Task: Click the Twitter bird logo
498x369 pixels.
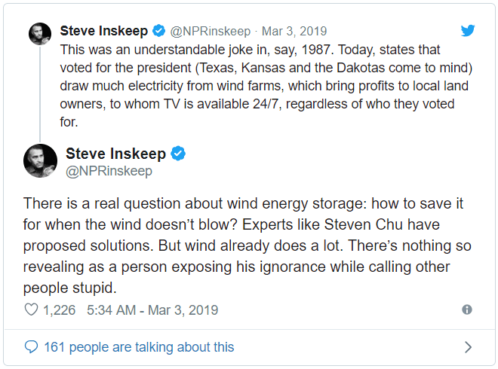Action: click(x=468, y=31)
